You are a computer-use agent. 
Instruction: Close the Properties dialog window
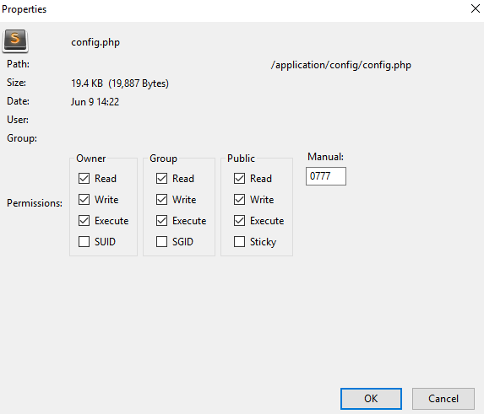point(476,8)
